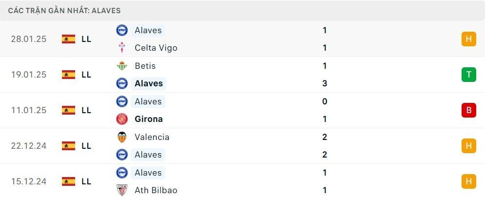Click the Ath Bilbao club crest

click(121, 190)
